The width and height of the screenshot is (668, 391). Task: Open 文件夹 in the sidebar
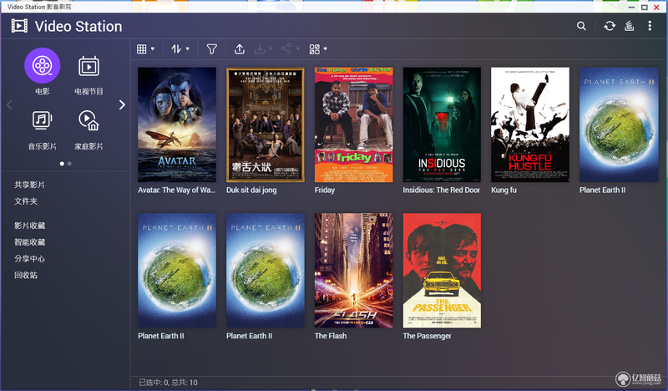click(26, 201)
